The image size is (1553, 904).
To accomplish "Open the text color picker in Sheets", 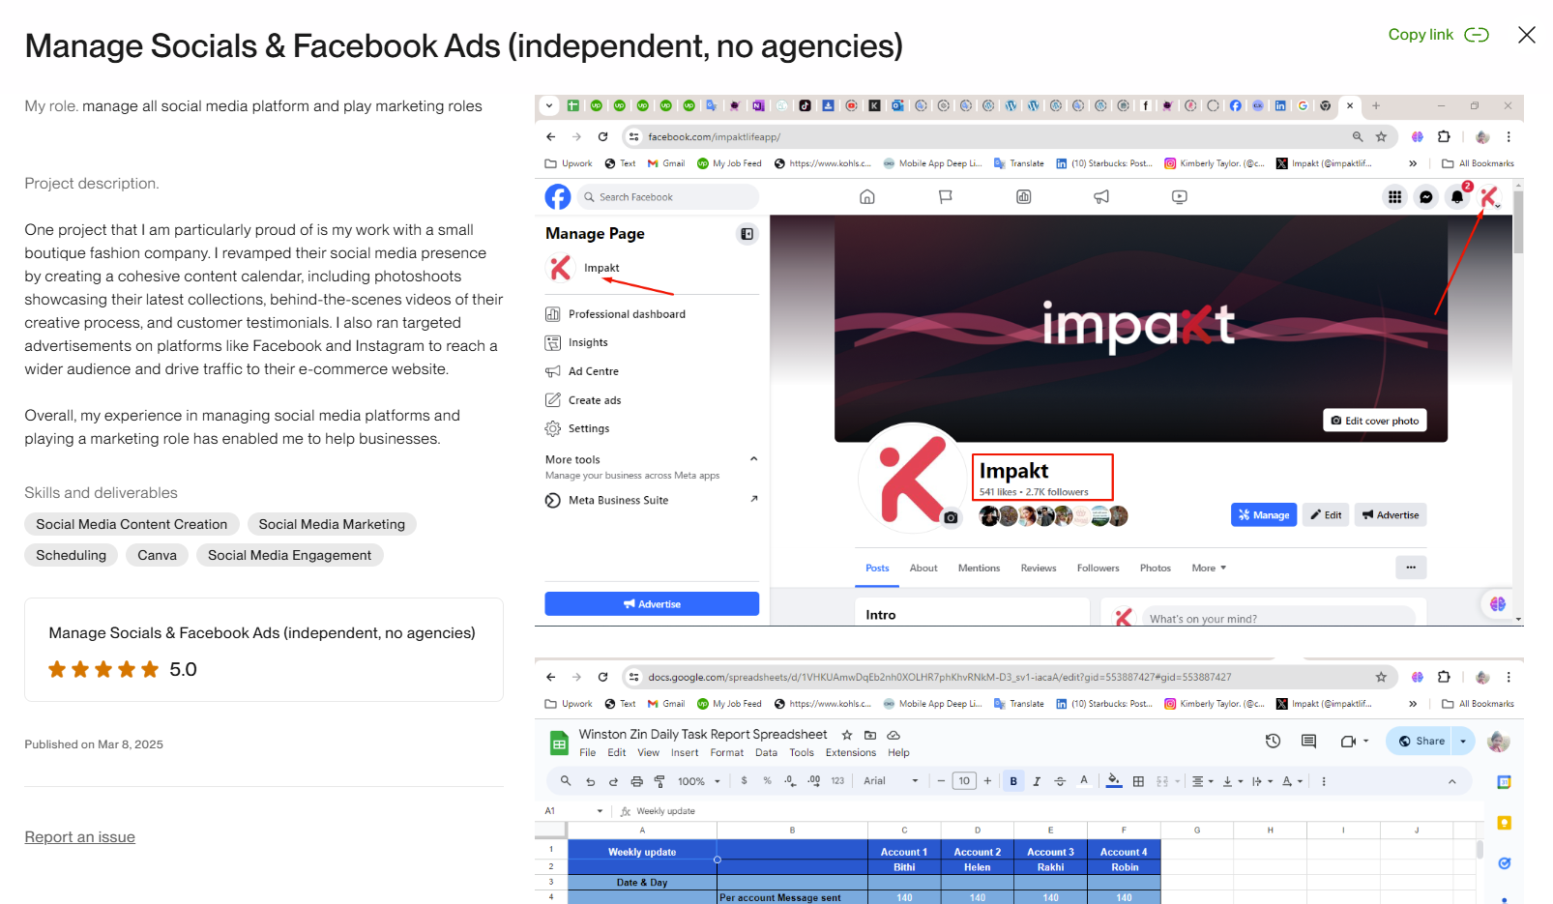I will [x=1084, y=781].
